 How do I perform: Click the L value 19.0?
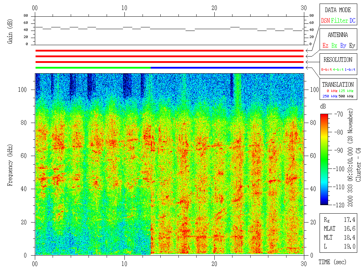click(350, 246)
